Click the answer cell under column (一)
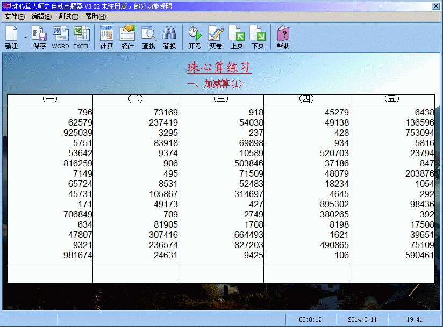This screenshot has width=443, height=327. 50,274
